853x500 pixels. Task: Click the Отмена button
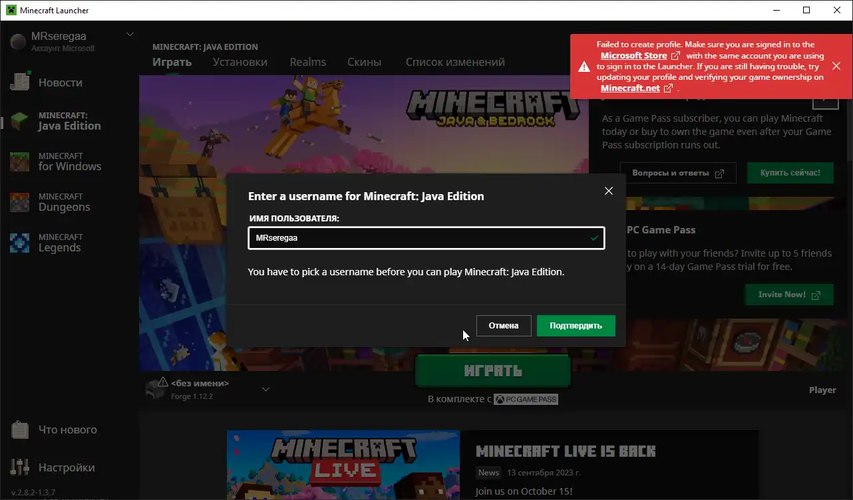[503, 326]
